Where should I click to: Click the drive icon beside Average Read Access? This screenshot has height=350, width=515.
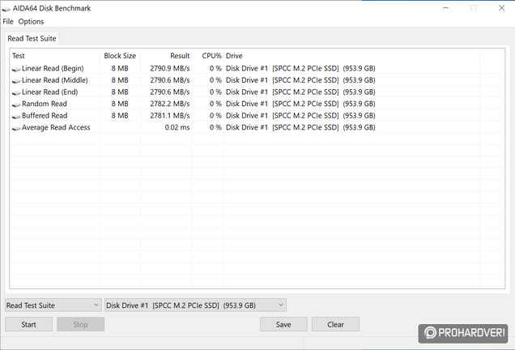(x=16, y=128)
